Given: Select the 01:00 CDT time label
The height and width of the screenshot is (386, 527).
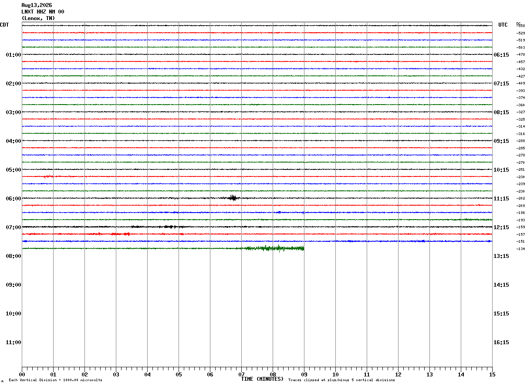Looking at the screenshot, I should click(x=14, y=55).
